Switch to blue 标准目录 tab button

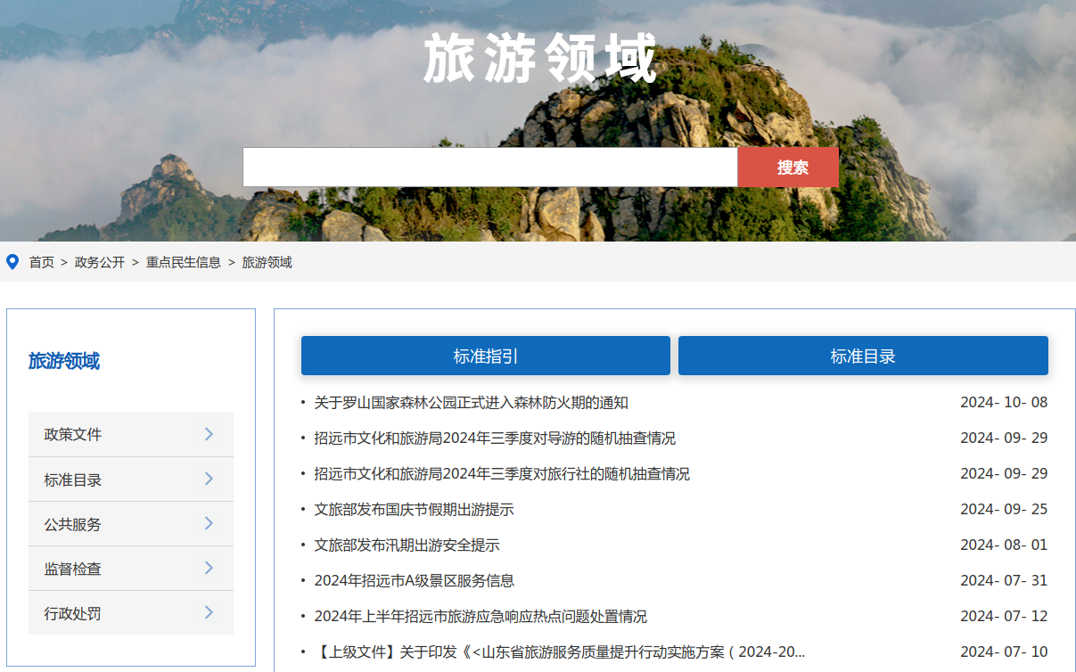tap(862, 356)
